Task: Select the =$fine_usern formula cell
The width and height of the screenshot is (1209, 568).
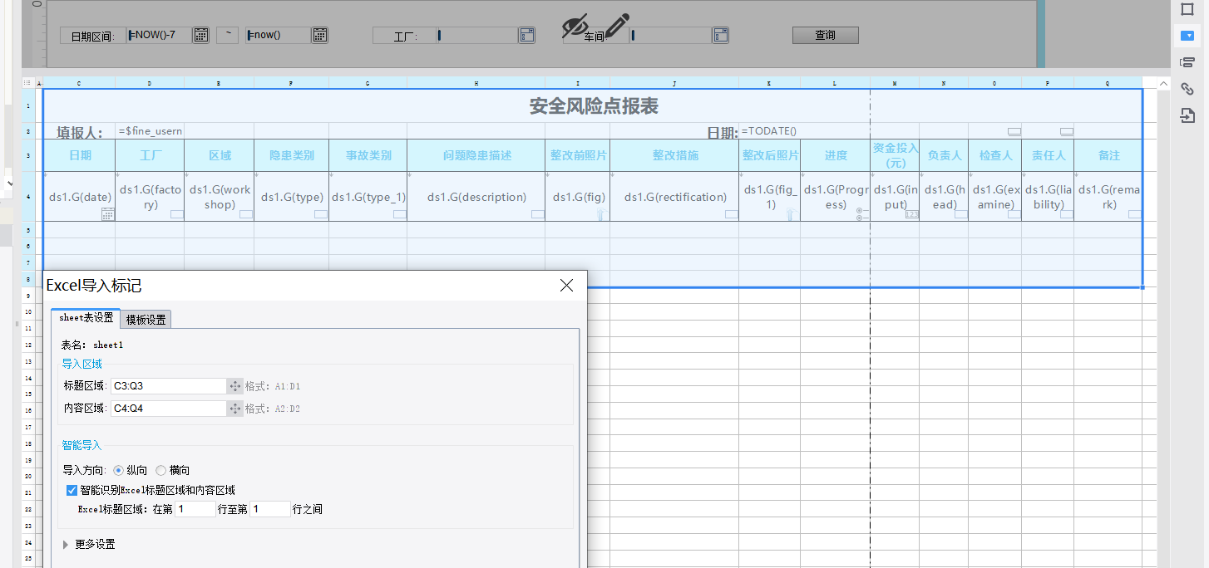Action: tap(150, 131)
